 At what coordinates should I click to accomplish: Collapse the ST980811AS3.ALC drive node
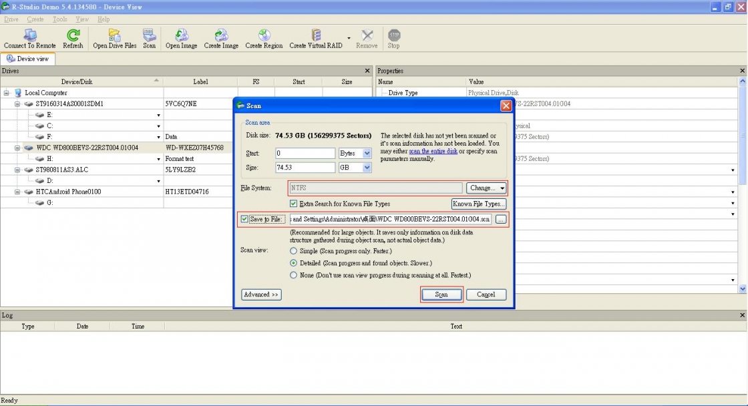17,170
